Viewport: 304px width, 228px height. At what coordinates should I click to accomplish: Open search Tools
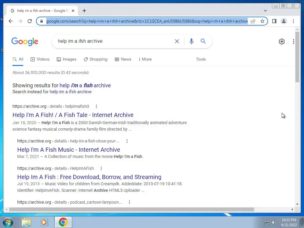coord(201,59)
